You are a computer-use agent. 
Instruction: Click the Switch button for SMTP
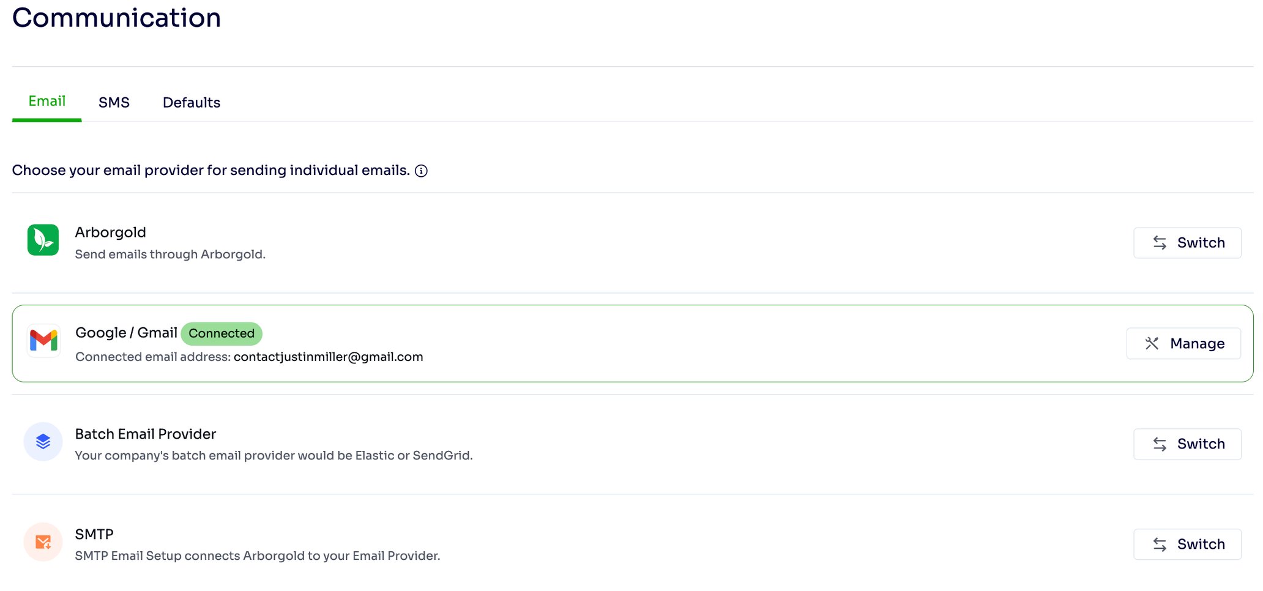point(1187,544)
